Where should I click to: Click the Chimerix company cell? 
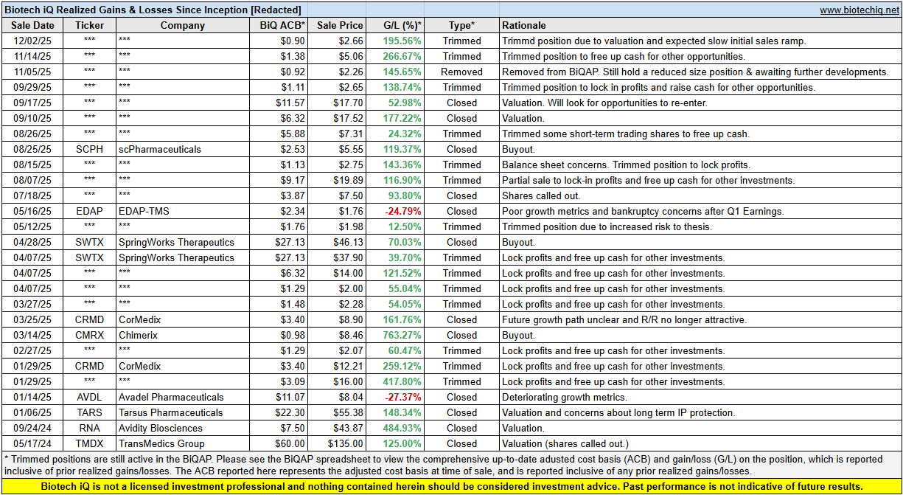(183, 335)
